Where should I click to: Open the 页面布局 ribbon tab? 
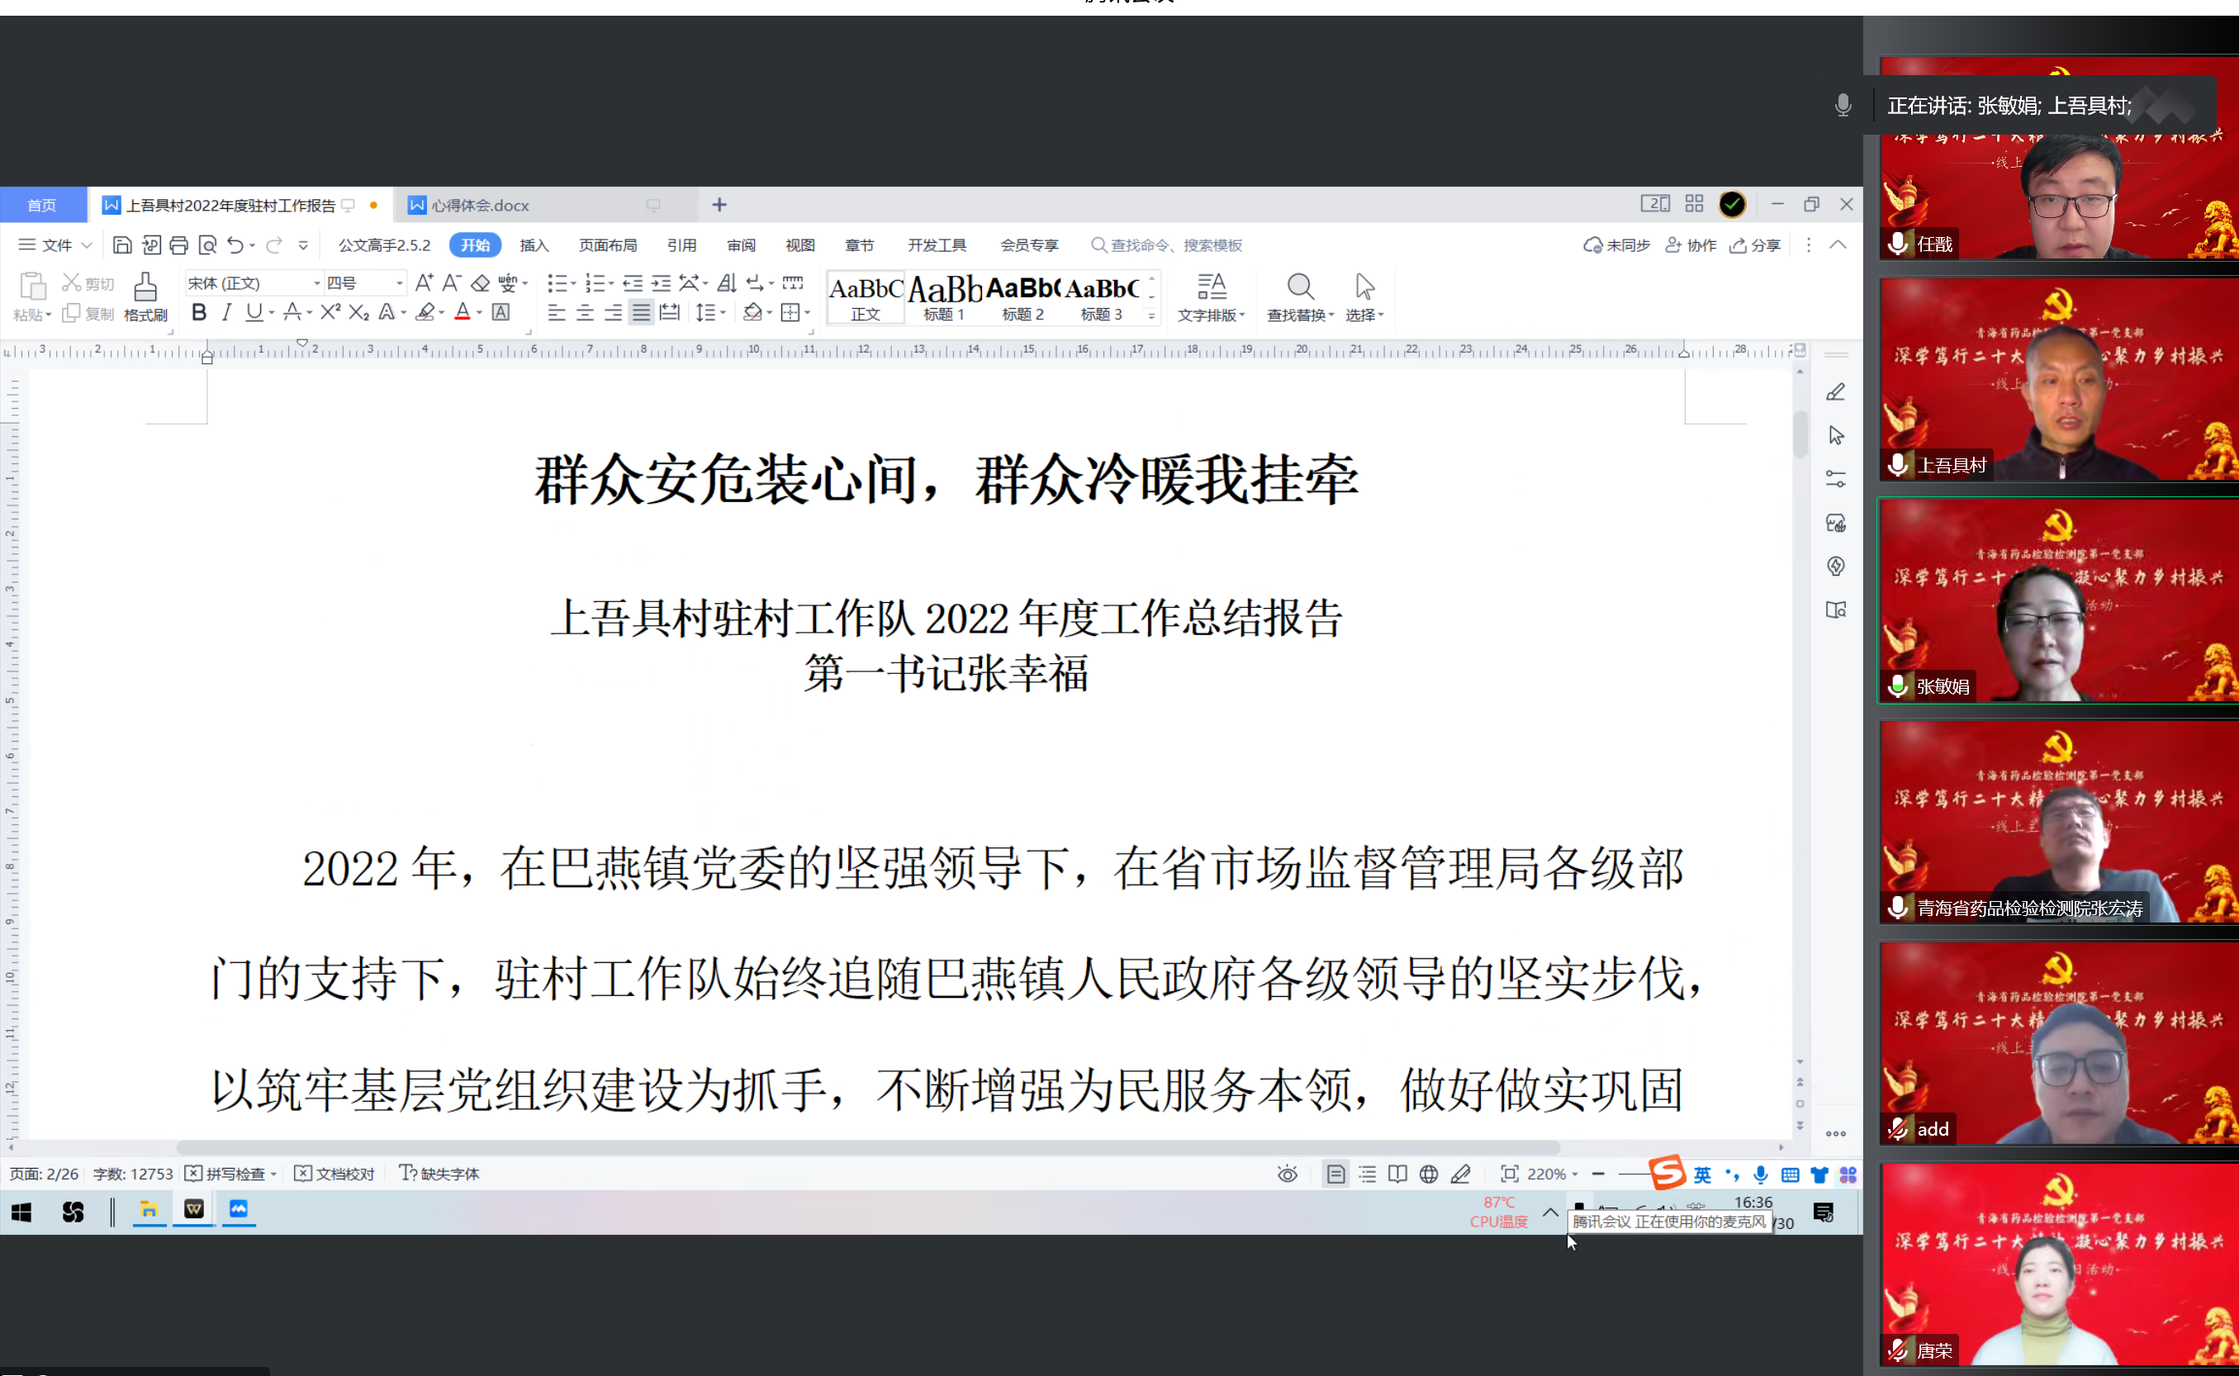(x=608, y=244)
